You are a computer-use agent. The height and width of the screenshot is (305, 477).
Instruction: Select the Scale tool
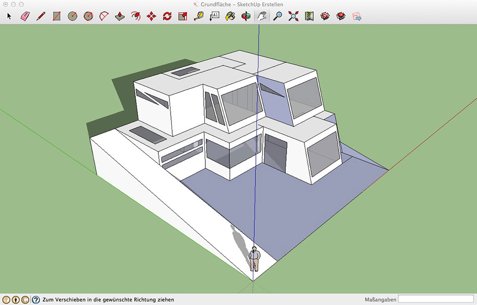click(x=183, y=16)
